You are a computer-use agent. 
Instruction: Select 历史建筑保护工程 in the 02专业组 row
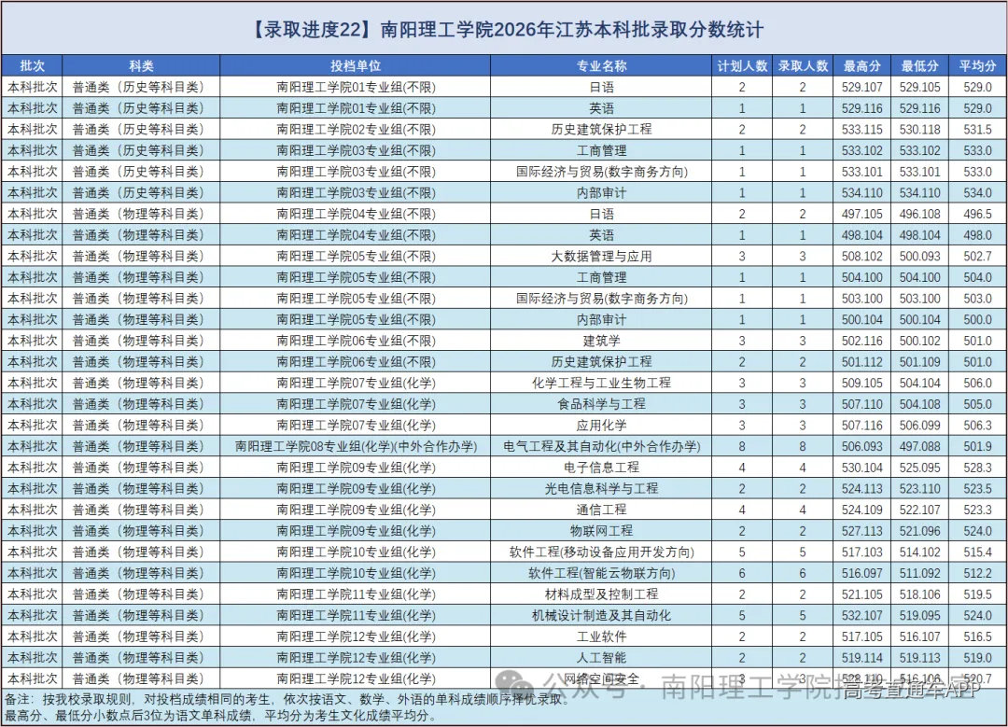click(x=601, y=129)
